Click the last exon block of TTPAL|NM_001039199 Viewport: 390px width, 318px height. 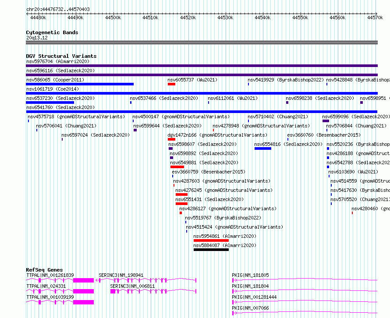point(84,302)
